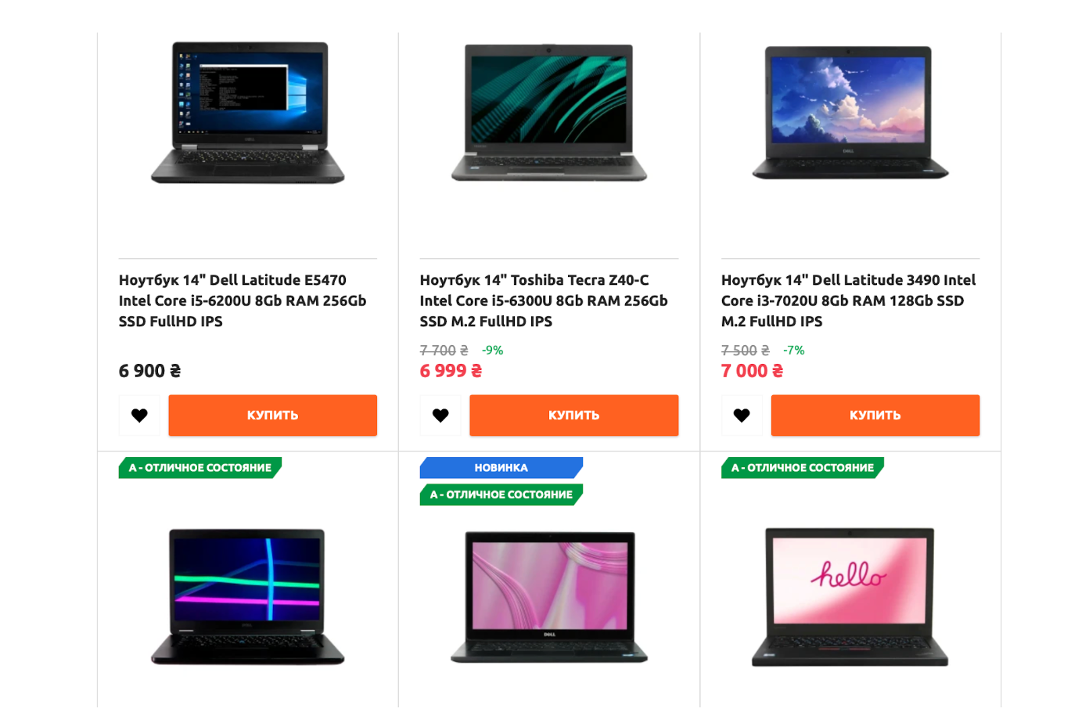Click the 6 999 ₴ sale price
The image size is (1089, 723).
coord(451,371)
